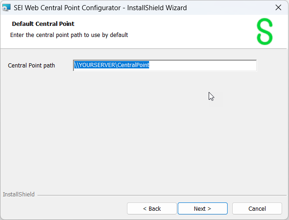Click the CentralPoint part of the path

(133, 66)
